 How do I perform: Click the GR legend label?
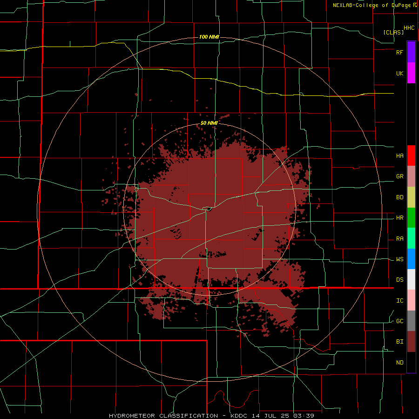(399, 176)
